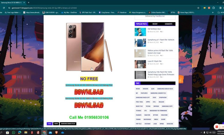Open the Symphony p11 Flash File post
The width and height of the screenshot is (224, 135).
point(161,40)
